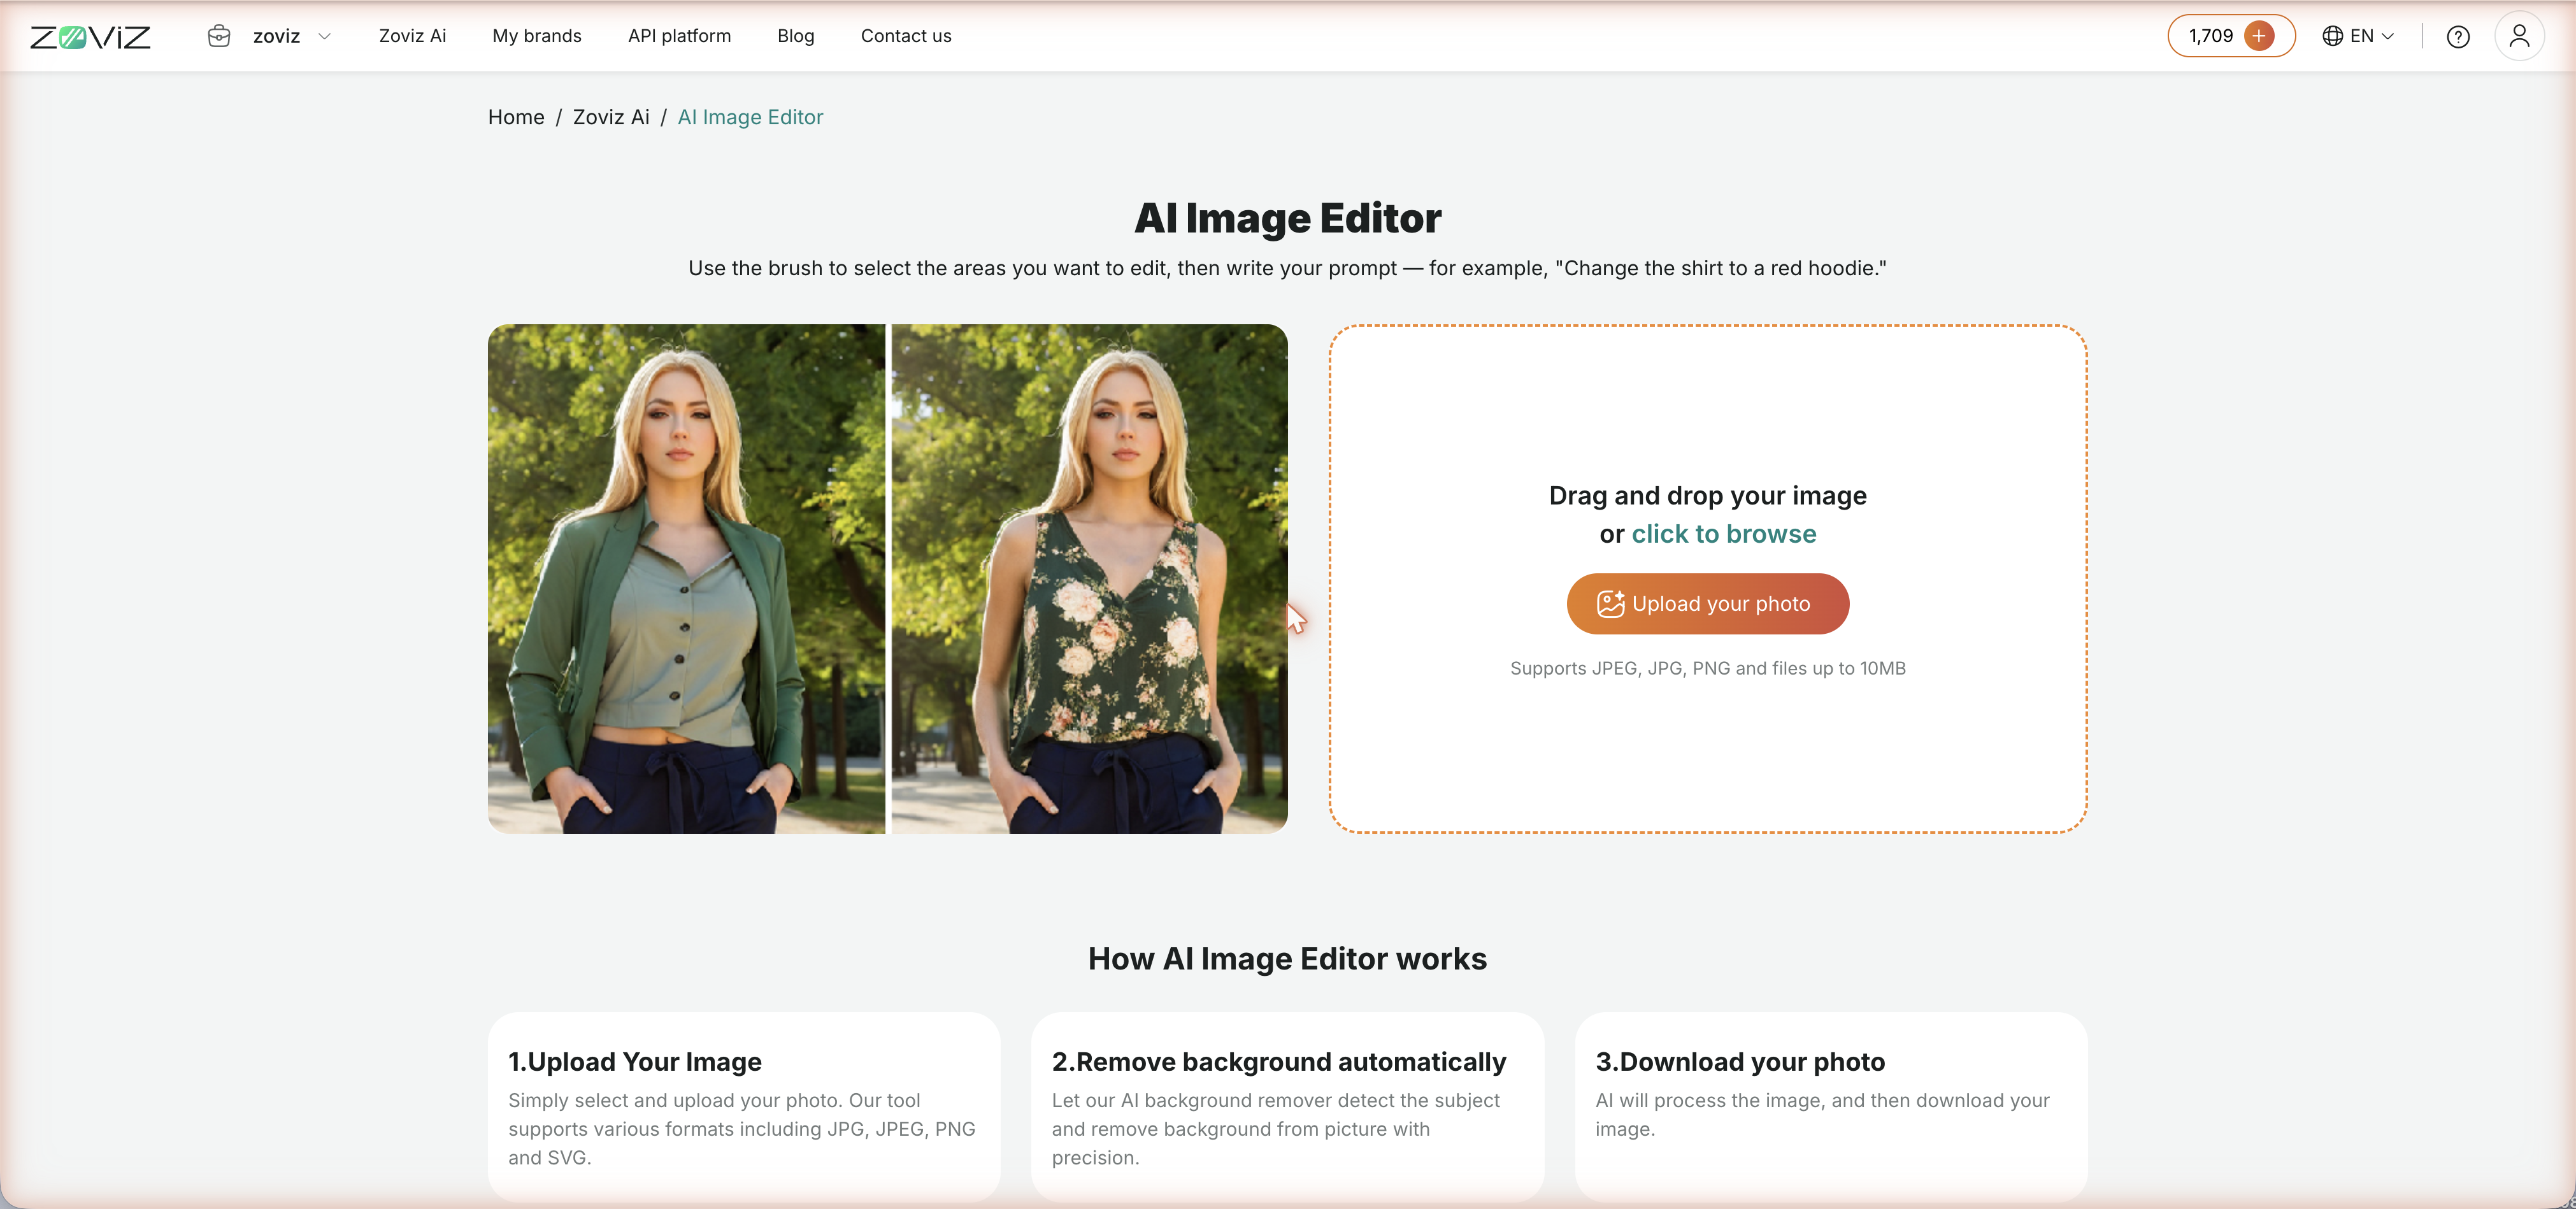The height and width of the screenshot is (1209, 2576).
Task: Go to Home breadcrumb
Action: click(516, 117)
